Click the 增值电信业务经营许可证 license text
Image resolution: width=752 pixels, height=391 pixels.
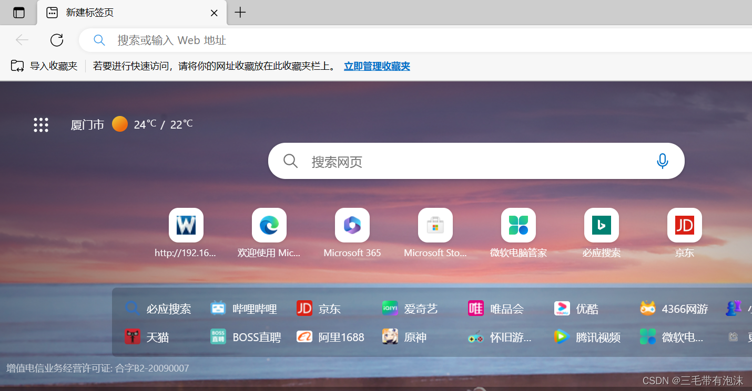coord(98,368)
